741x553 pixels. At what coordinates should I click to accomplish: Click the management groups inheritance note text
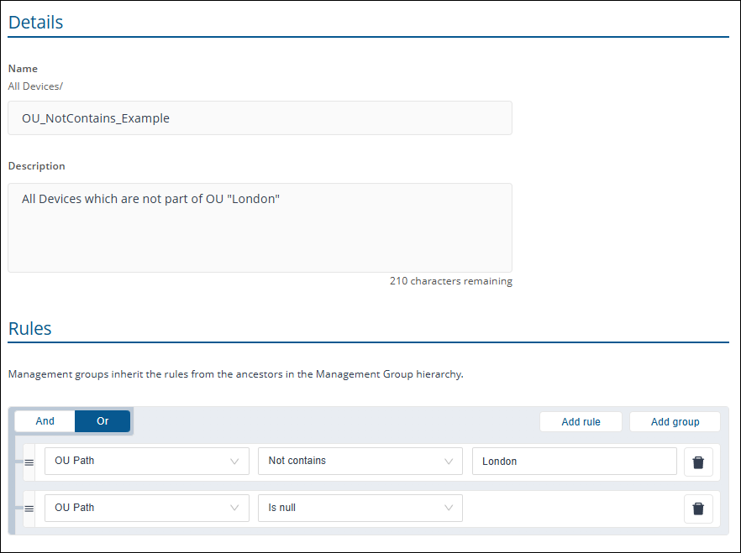(x=235, y=374)
